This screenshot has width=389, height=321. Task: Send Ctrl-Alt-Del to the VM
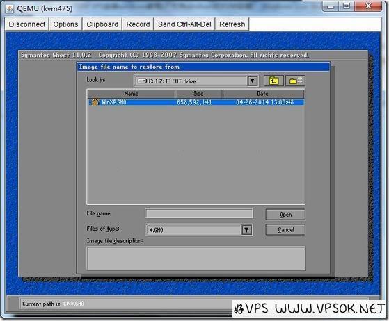click(x=184, y=24)
